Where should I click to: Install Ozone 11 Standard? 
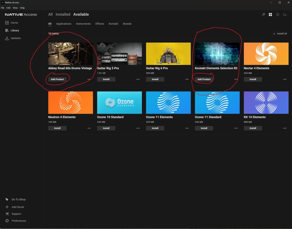click(x=204, y=128)
